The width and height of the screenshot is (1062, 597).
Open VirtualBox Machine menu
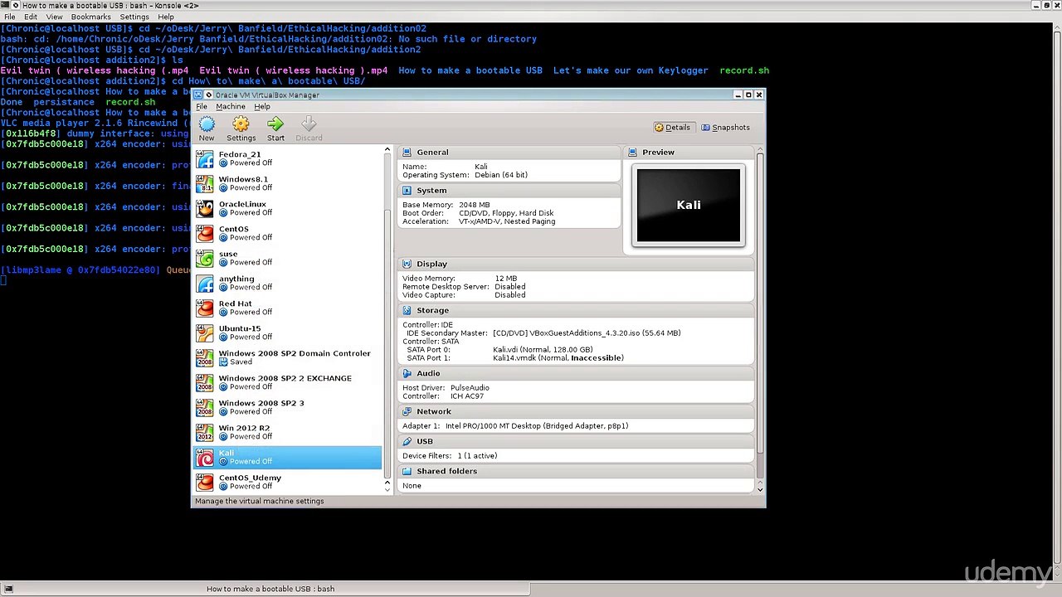point(231,107)
